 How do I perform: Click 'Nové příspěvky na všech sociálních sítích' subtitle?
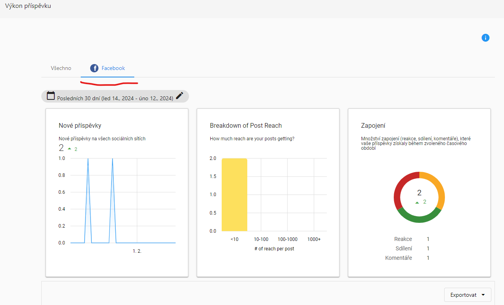pyautogui.click(x=102, y=139)
